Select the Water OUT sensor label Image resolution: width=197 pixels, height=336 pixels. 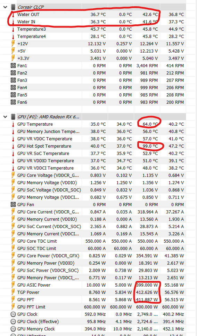[28, 15]
